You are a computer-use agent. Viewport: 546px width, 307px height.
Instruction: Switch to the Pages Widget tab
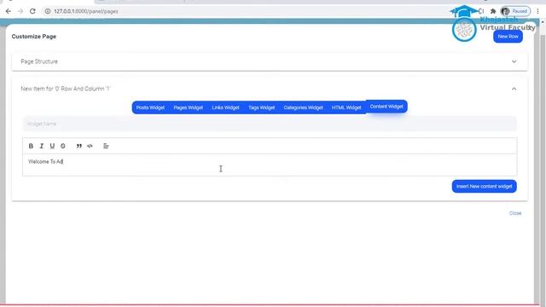[x=189, y=107]
